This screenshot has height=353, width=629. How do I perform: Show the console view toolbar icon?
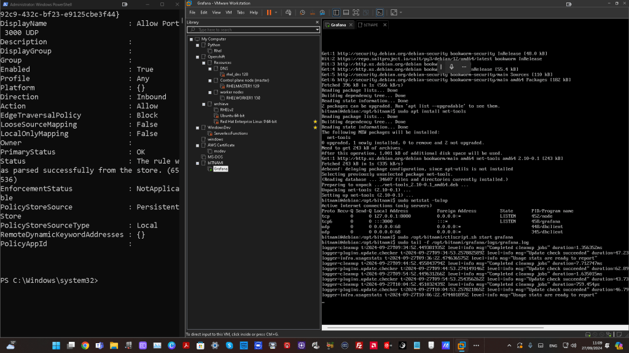coord(380,12)
